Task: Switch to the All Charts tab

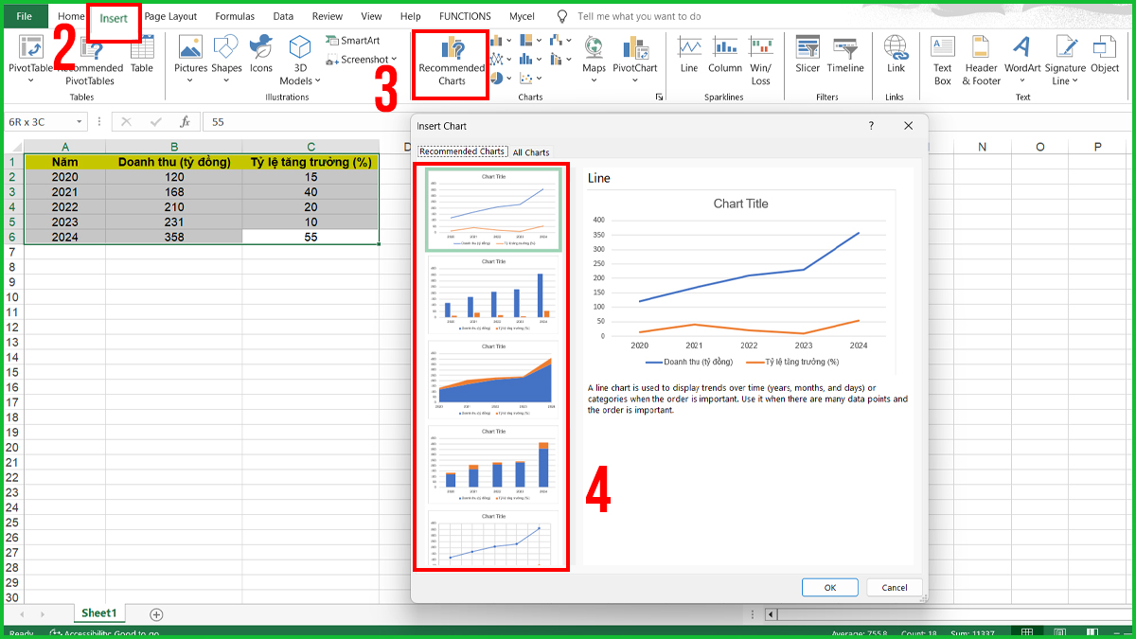Action: (x=531, y=152)
